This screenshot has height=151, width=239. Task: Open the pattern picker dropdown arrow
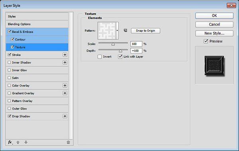(117, 31)
